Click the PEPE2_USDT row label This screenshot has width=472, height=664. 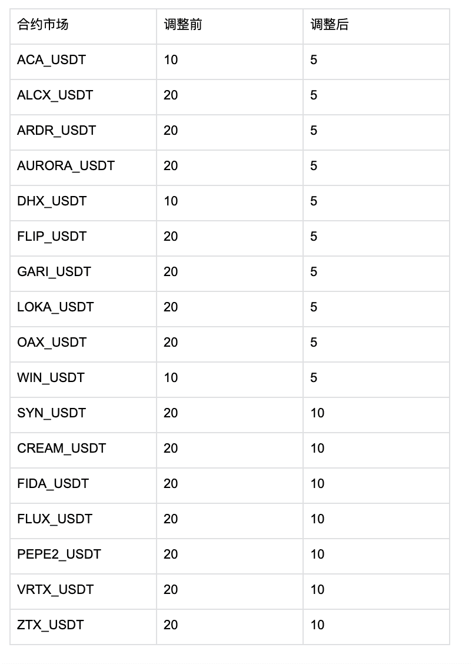(59, 555)
